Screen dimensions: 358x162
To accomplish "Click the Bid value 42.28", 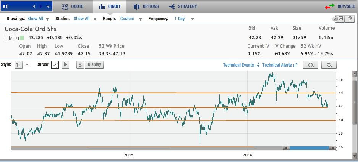I will point(254,38).
